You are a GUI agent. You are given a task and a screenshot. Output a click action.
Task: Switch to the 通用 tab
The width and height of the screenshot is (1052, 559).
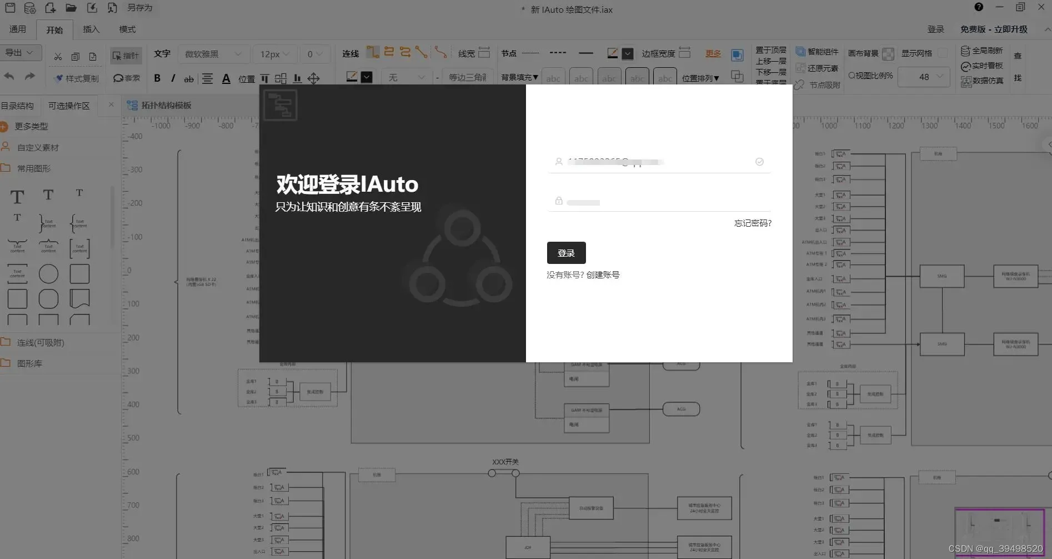click(18, 29)
